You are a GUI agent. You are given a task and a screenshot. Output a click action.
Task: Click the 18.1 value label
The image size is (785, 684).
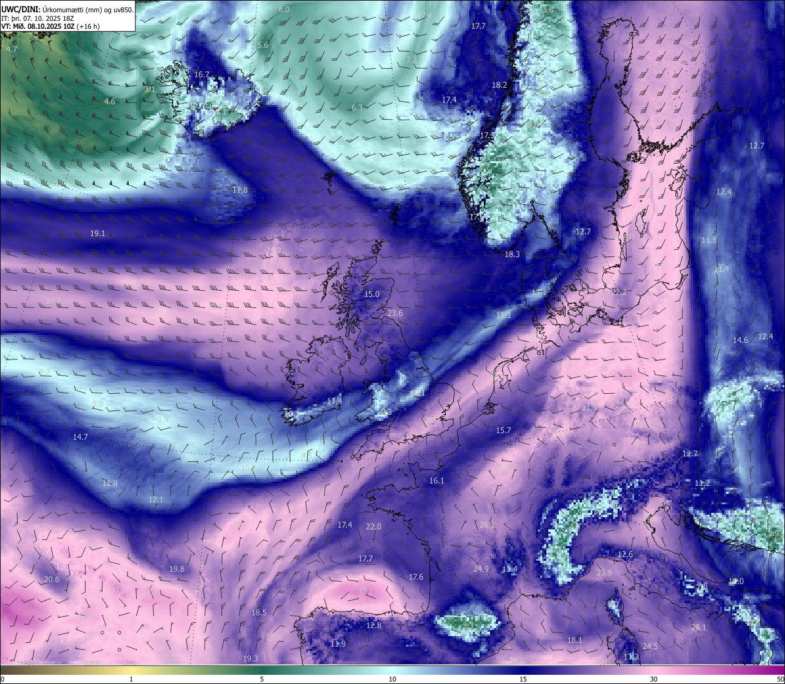[575, 640]
